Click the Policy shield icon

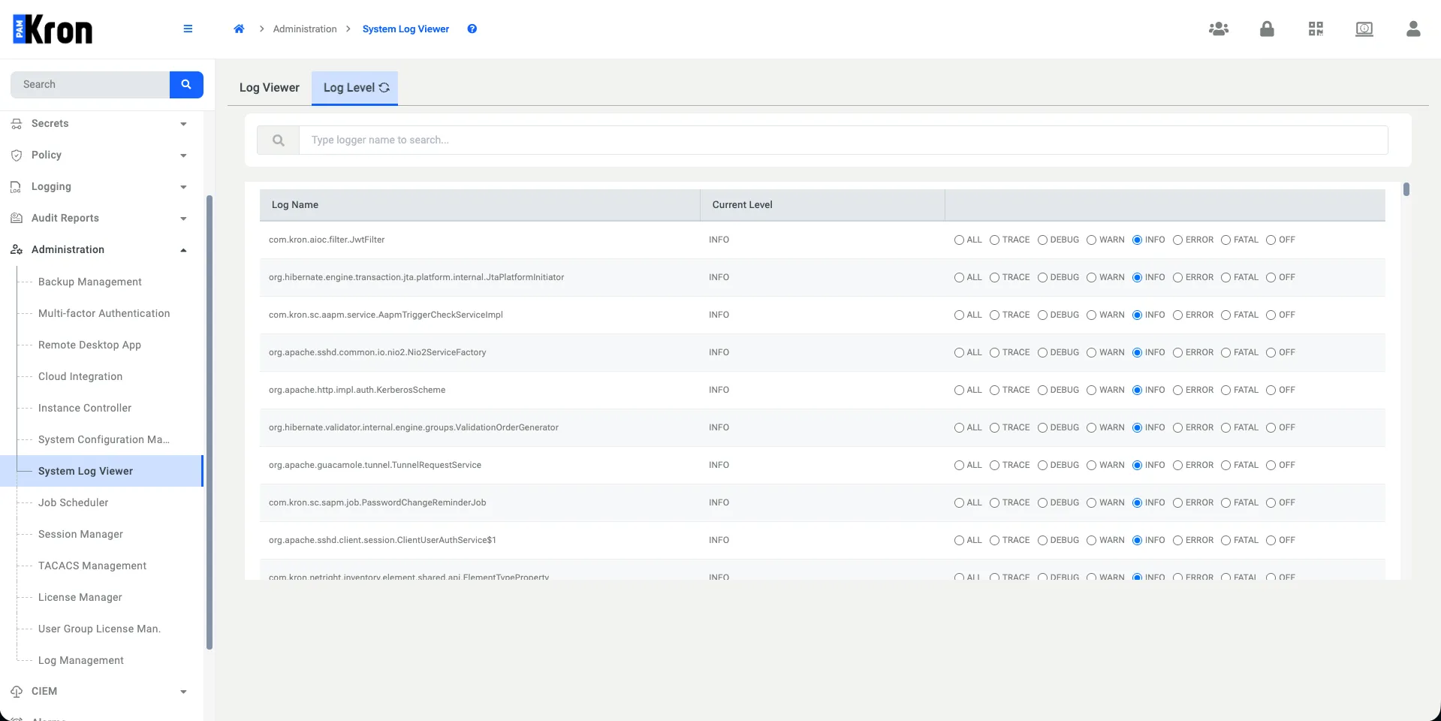pyautogui.click(x=17, y=155)
